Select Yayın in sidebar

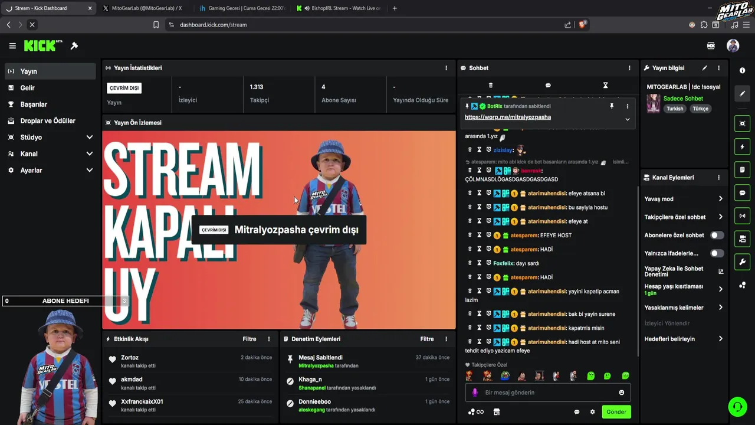click(50, 71)
